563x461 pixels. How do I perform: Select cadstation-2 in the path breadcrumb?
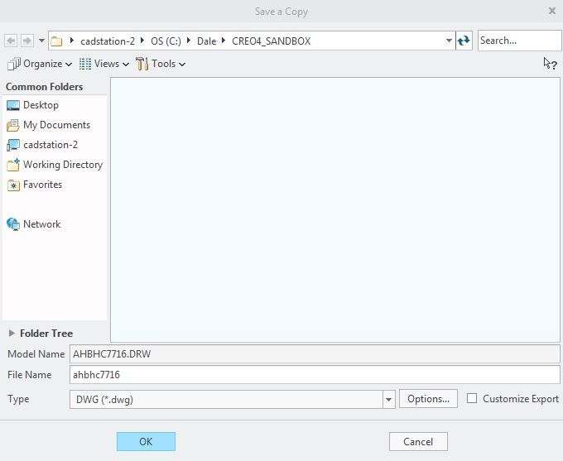108,41
